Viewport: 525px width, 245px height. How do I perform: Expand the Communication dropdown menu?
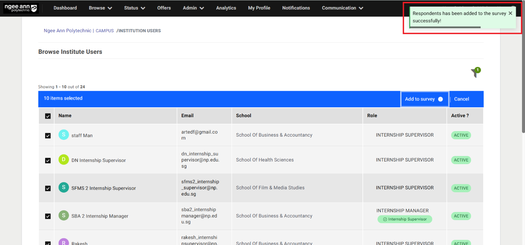click(x=342, y=8)
